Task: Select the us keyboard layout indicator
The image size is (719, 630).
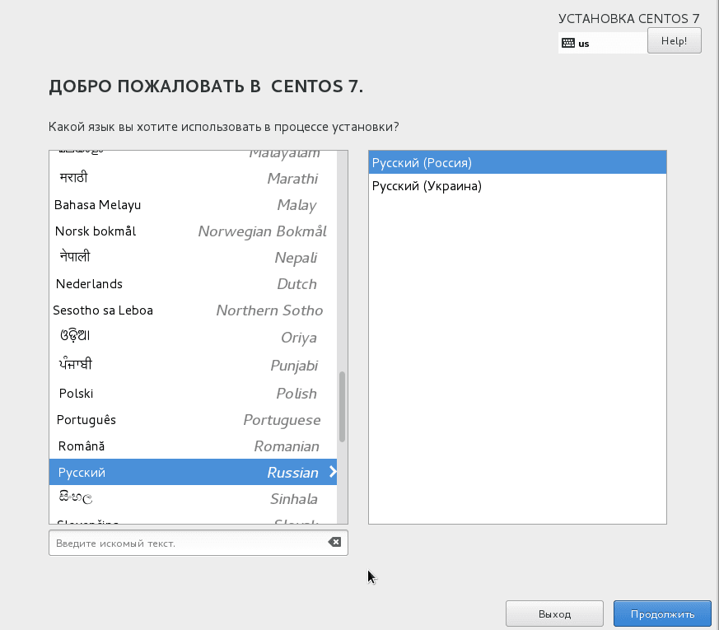Action: coord(603,43)
